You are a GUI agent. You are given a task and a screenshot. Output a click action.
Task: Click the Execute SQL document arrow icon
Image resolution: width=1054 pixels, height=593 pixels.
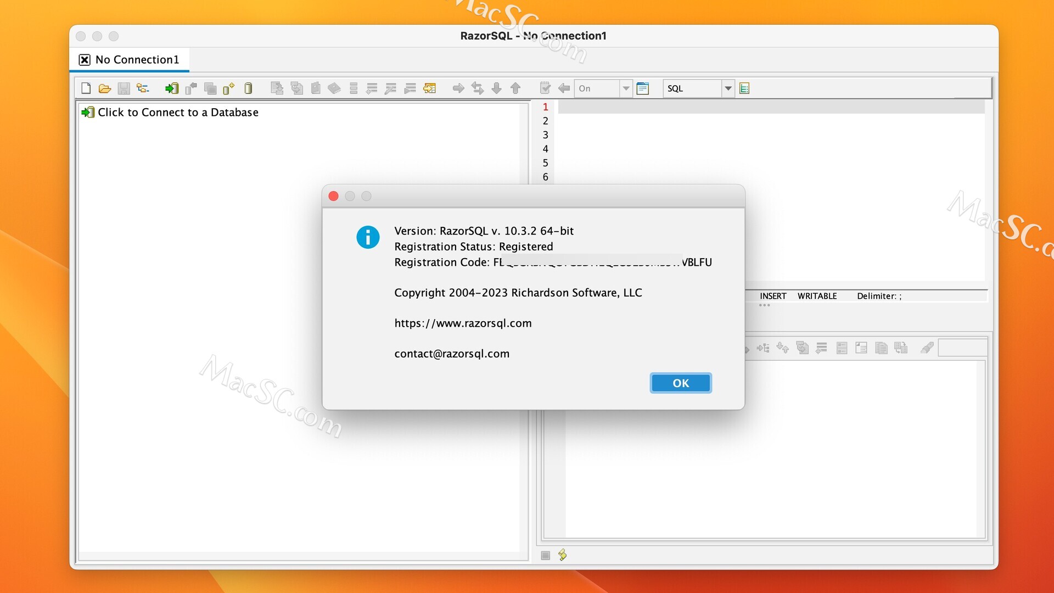coord(277,88)
